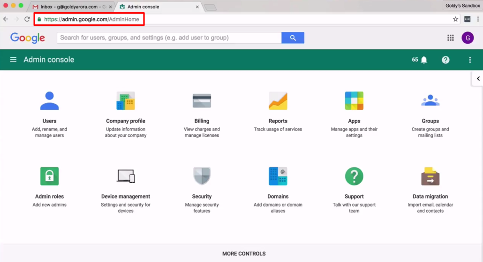The height and width of the screenshot is (262, 483).
Task: Open the Reports chart icon
Action: click(278, 100)
